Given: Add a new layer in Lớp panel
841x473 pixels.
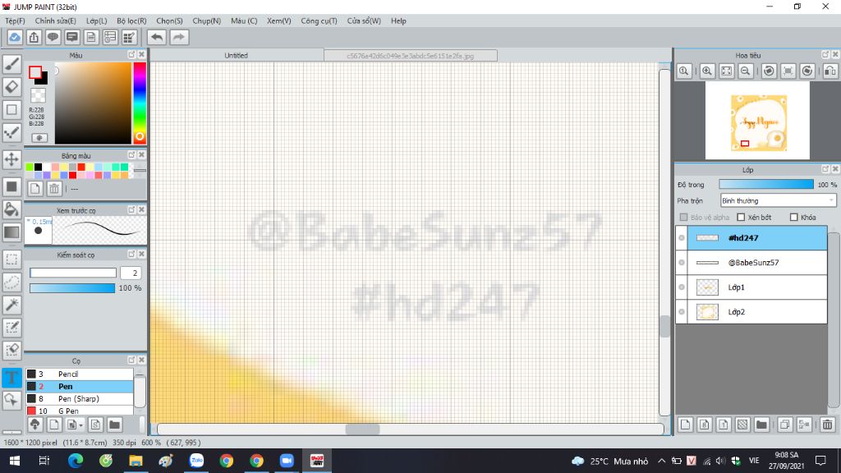Looking at the screenshot, I should point(686,425).
